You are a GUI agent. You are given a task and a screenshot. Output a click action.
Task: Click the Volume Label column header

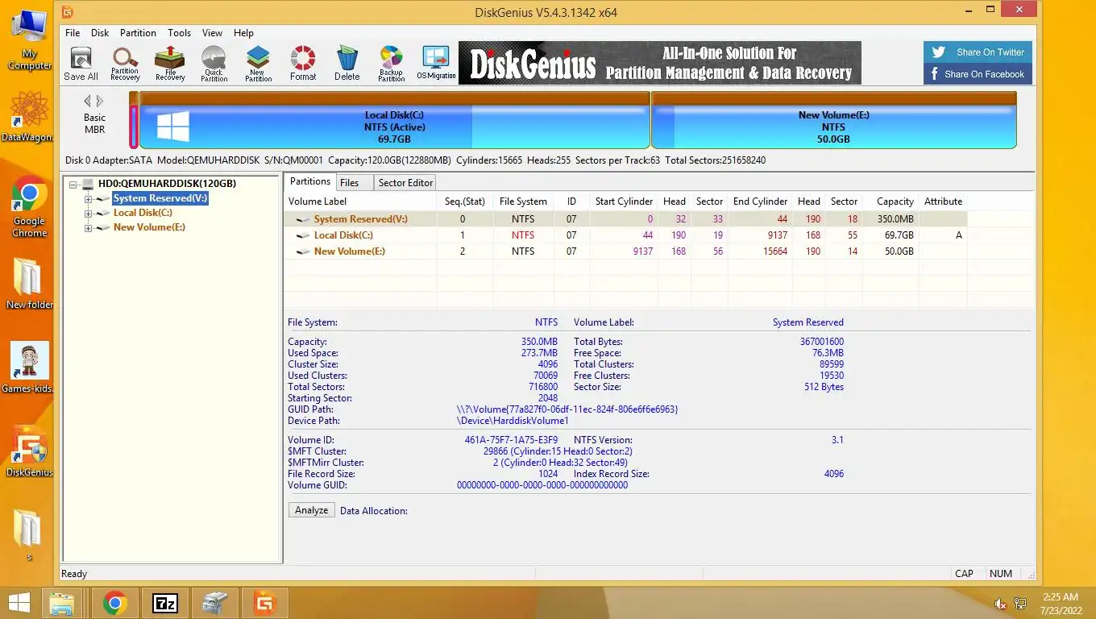pos(360,201)
